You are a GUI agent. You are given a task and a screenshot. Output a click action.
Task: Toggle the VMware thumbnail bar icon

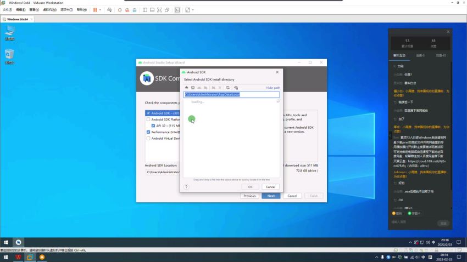coord(152,10)
